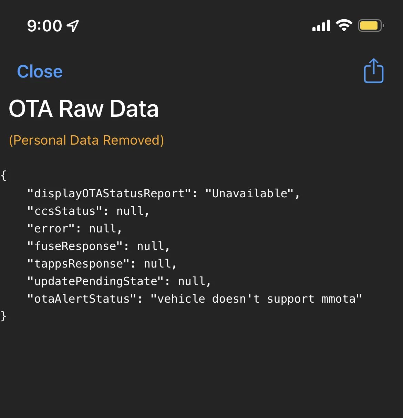Tap the battery indicator icon
Screen dimensions: 403x418
371,25
